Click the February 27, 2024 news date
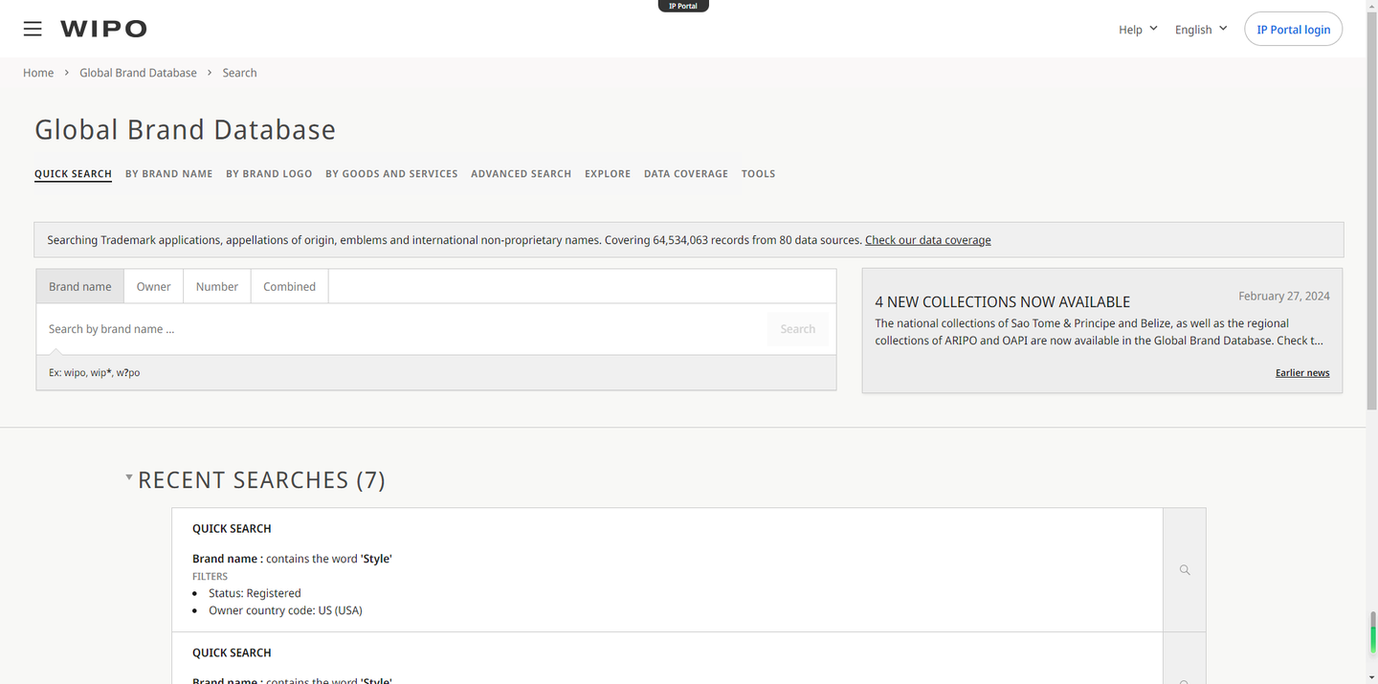The height and width of the screenshot is (684, 1378). [x=1283, y=297]
